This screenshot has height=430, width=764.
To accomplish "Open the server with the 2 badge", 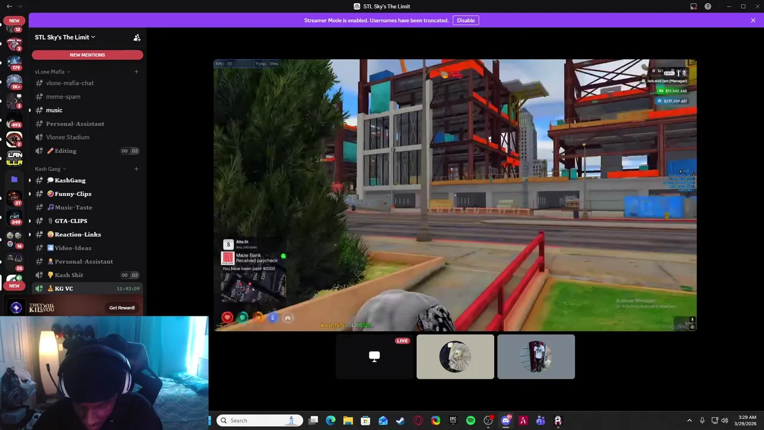I will pos(14,140).
